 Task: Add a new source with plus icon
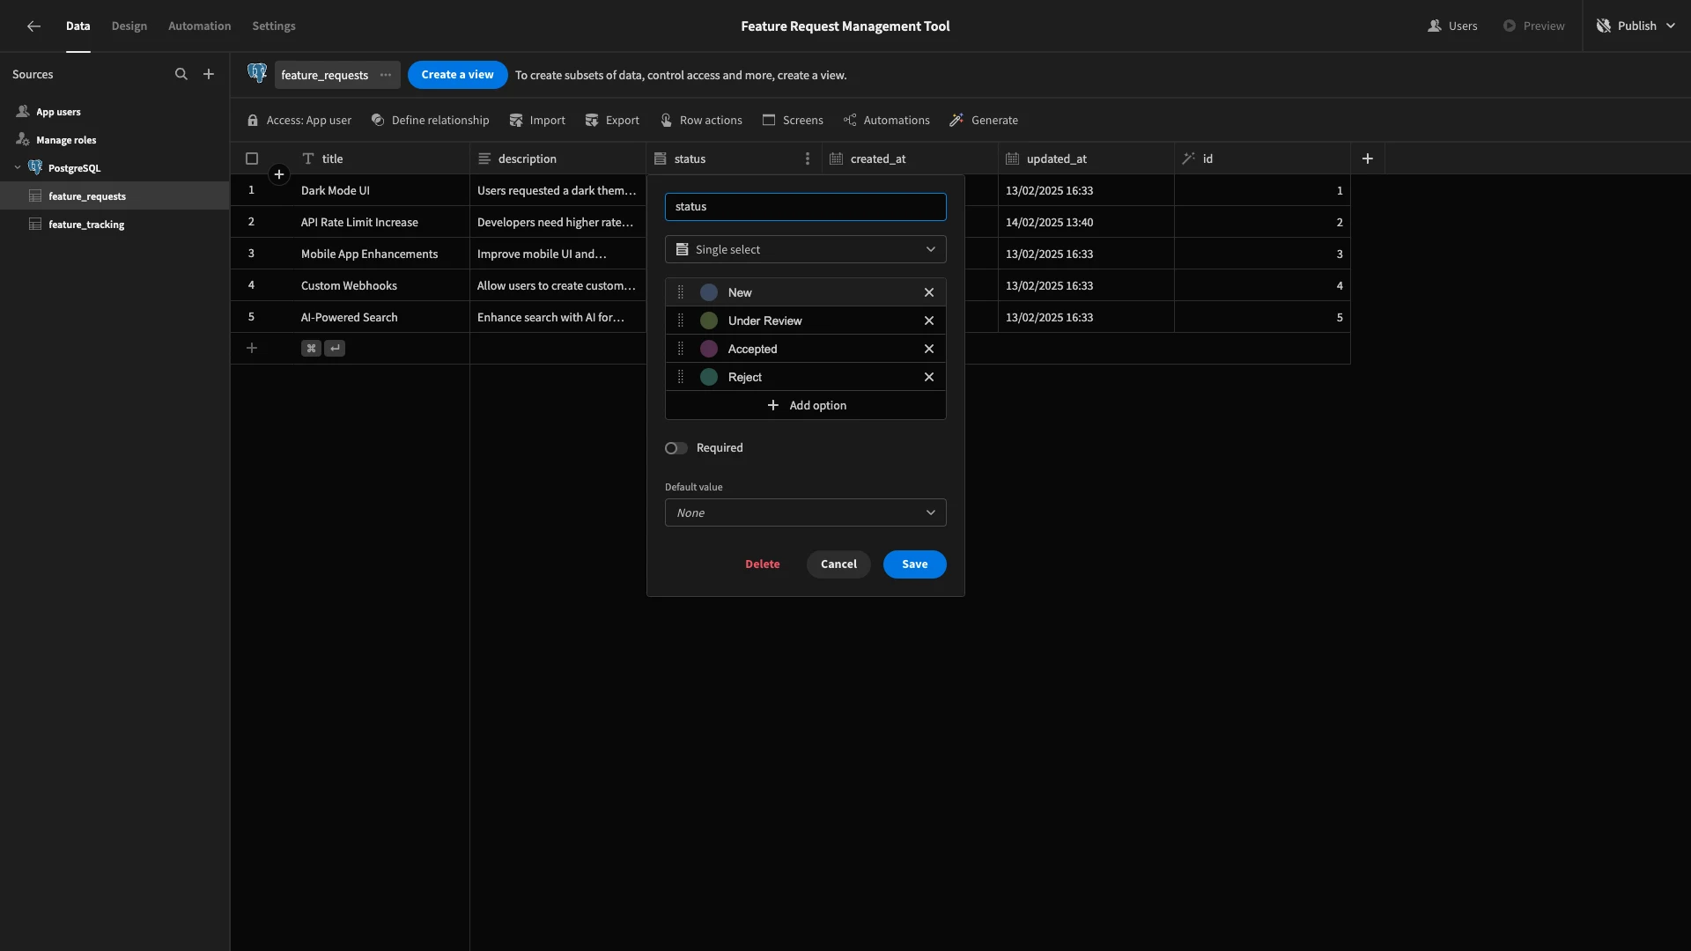(209, 75)
